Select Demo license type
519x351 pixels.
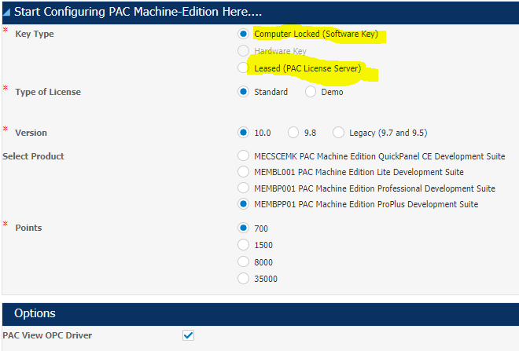pyautogui.click(x=311, y=92)
